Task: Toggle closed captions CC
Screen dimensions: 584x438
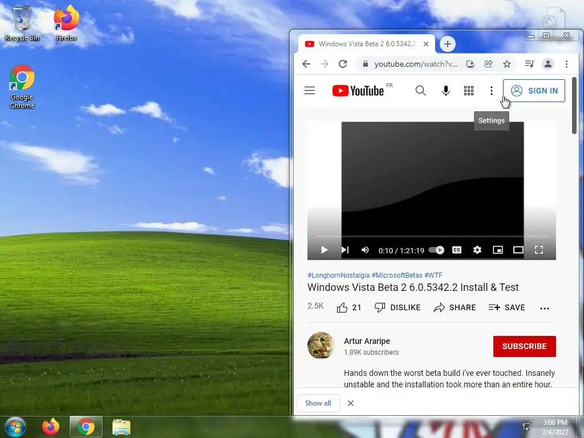Action: [457, 250]
